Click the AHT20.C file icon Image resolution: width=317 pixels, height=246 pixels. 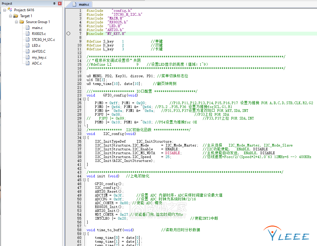pyautogui.click(x=28, y=51)
